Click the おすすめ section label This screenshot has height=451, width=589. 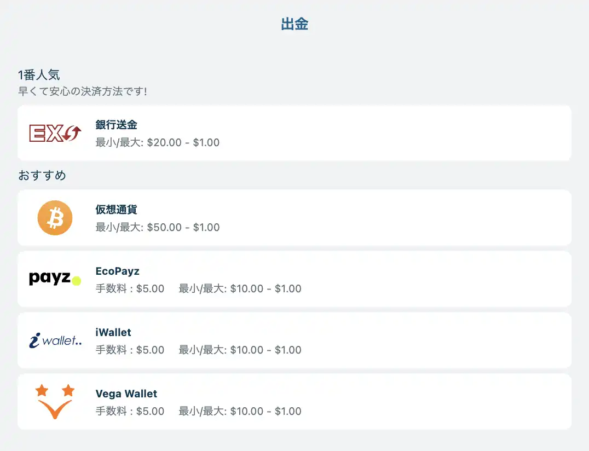click(x=42, y=175)
